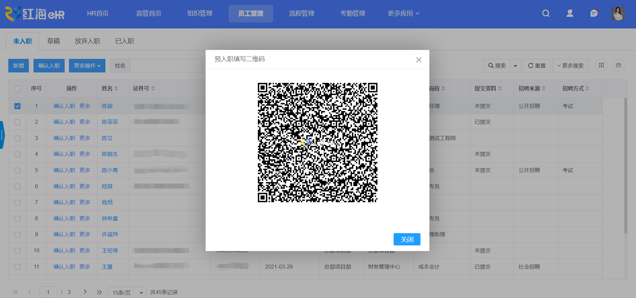Go to last page of records
Image resolution: width=636 pixels, height=298 pixels.
click(x=99, y=292)
